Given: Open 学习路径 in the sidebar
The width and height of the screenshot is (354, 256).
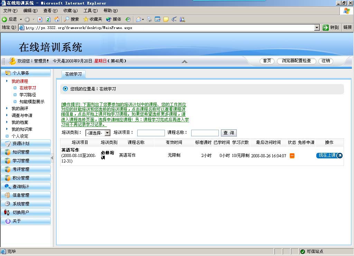Looking at the screenshot, I should pyautogui.click(x=28, y=95).
